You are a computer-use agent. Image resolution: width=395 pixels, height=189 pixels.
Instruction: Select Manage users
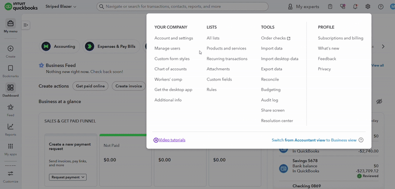coord(167,48)
